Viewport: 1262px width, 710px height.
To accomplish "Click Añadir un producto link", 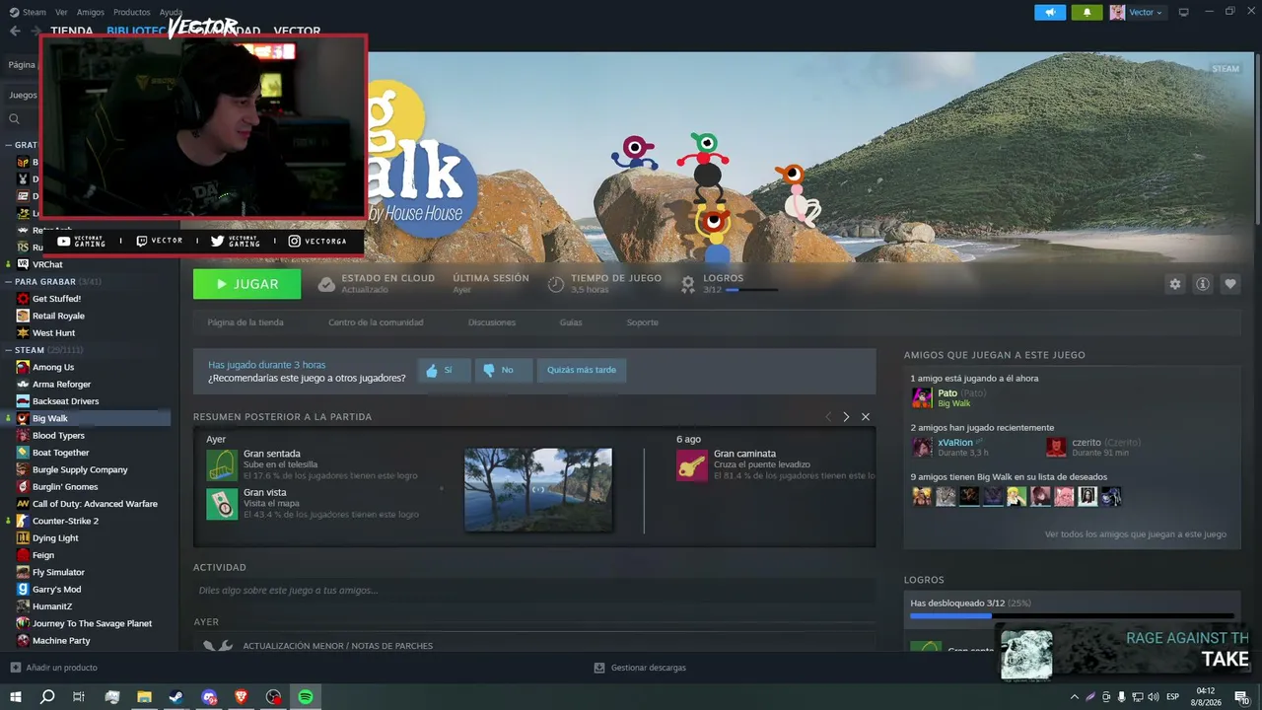I will coord(53,668).
